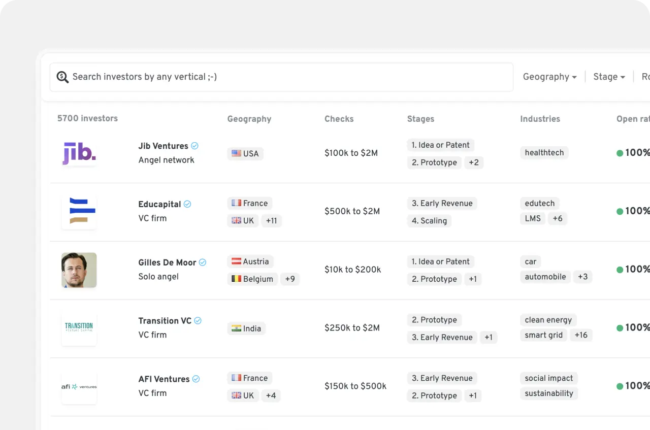Image resolution: width=650 pixels, height=430 pixels.
Task: Click the AFI Ventures logo
Action: 79,386
